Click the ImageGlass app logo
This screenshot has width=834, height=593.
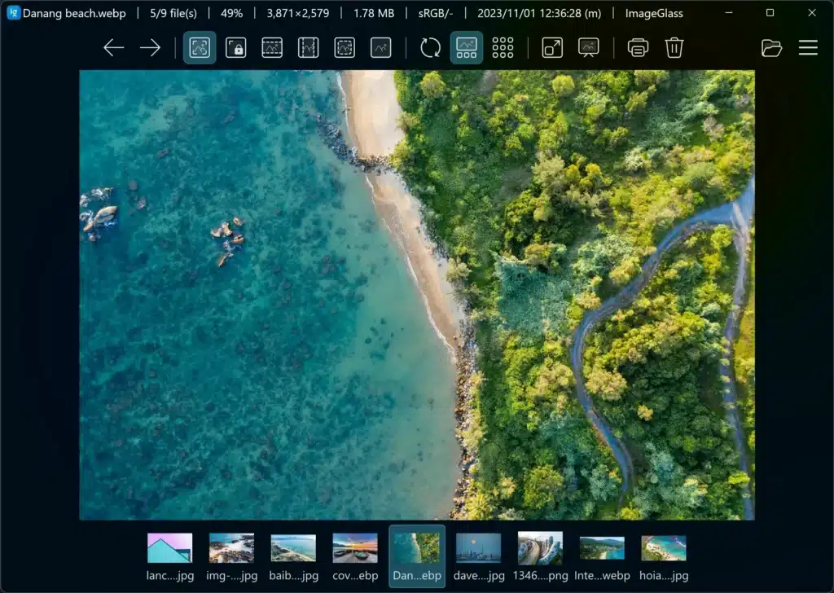click(x=13, y=13)
